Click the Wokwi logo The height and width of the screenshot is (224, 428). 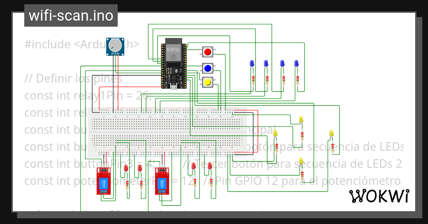coord(379,196)
